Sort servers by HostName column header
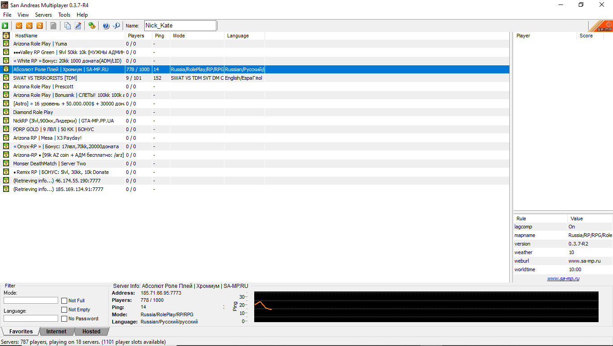Viewport: 613px width, 346px height. [x=69, y=36]
